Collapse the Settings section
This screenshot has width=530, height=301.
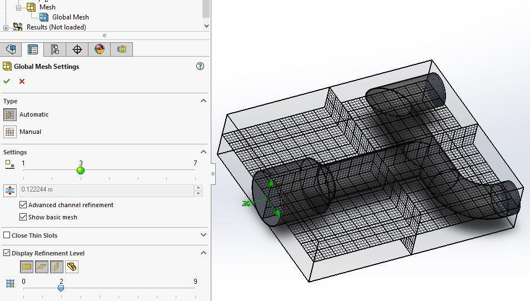[x=204, y=152]
